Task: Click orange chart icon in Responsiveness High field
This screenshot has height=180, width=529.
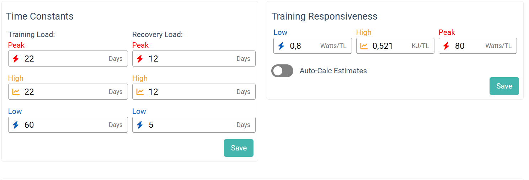Action: [364, 46]
